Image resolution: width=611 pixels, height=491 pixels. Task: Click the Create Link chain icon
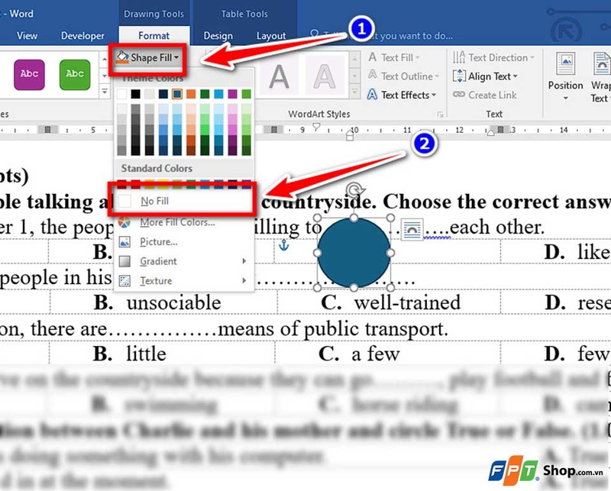459,94
